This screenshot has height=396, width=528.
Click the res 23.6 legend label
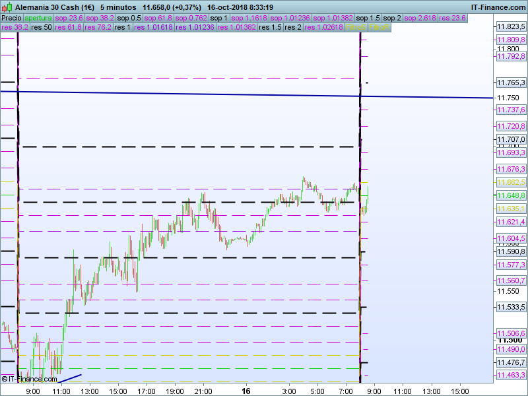click(452, 18)
